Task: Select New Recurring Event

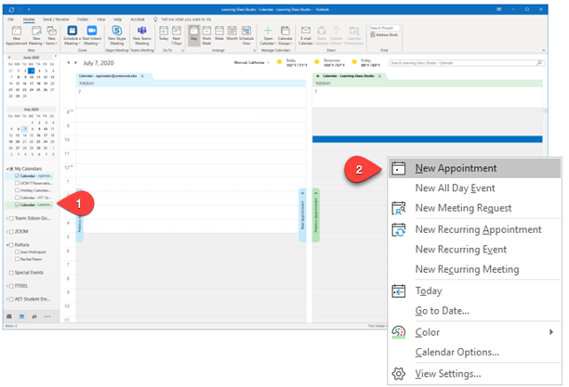Action: click(x=475, y=250)
